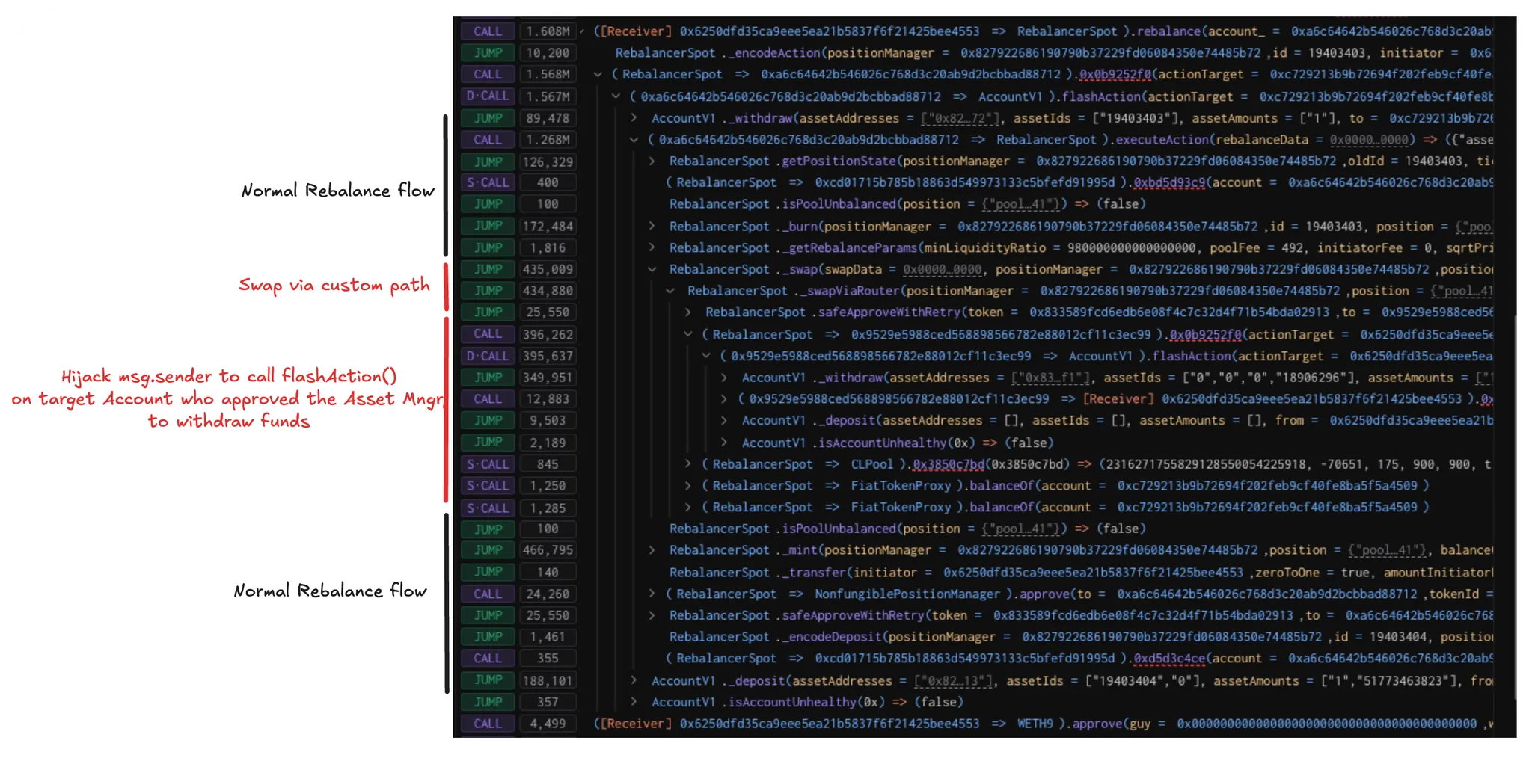The image size is (1532, 767).
Task: Click the S-CALL badge at 845 gas for CLPool
Action: pyautogui.click(x=488, y=463)
